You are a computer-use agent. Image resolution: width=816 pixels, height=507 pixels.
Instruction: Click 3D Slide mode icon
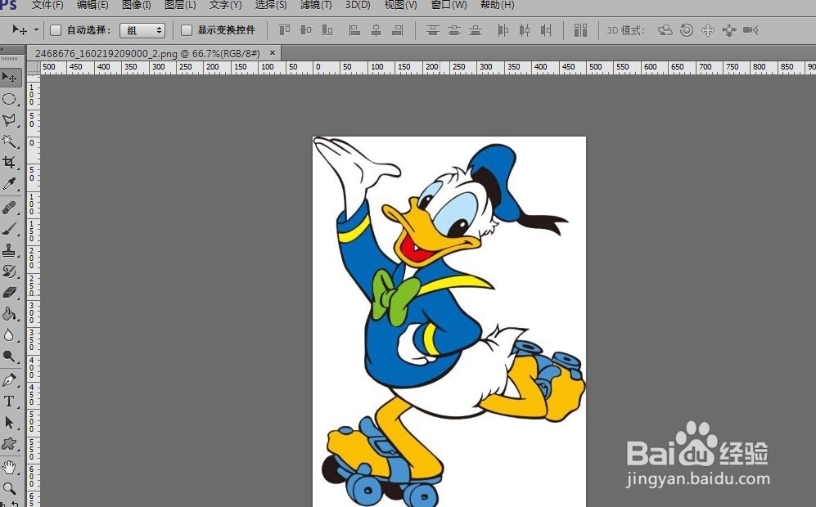coord(729,30)
